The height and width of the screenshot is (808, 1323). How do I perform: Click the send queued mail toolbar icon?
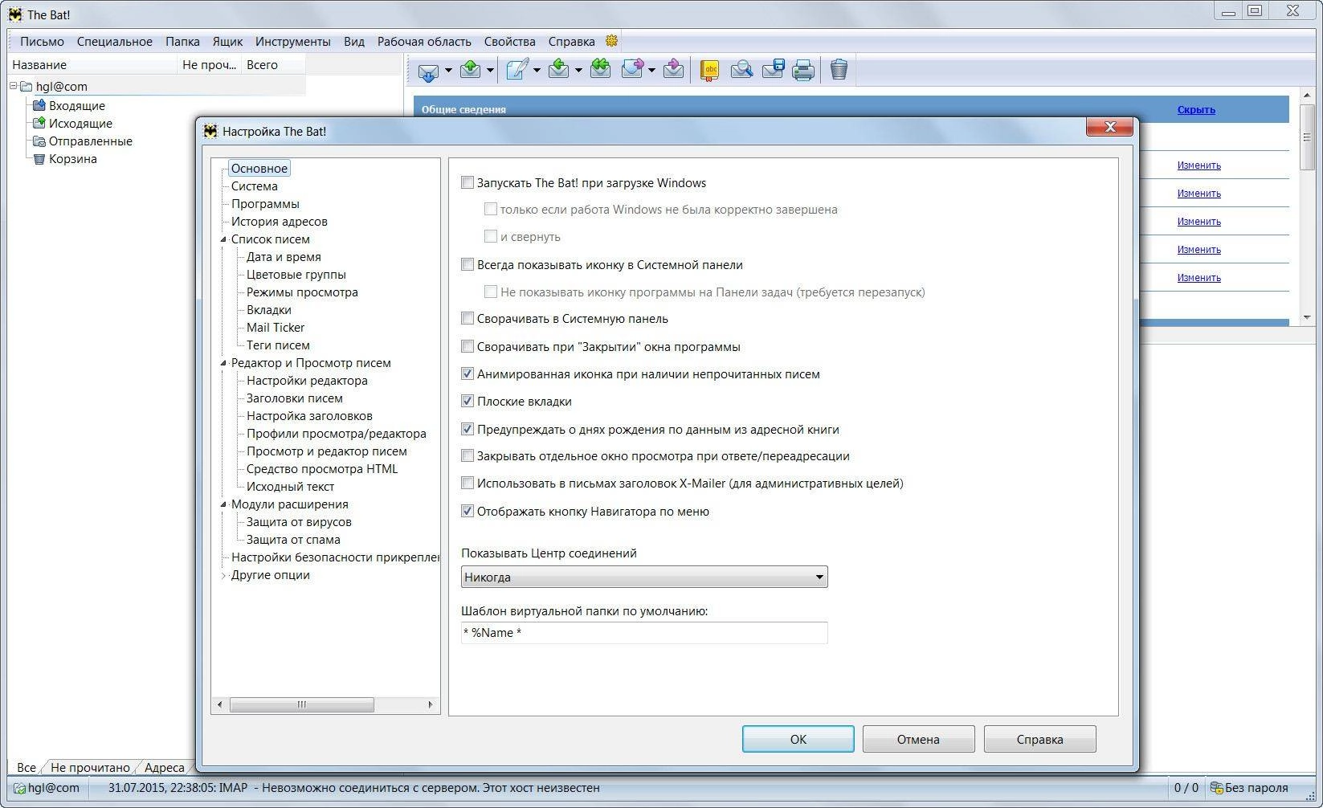[x=471, y=70]
